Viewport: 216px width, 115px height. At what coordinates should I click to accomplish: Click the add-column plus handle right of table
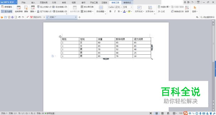click(152, 47)
